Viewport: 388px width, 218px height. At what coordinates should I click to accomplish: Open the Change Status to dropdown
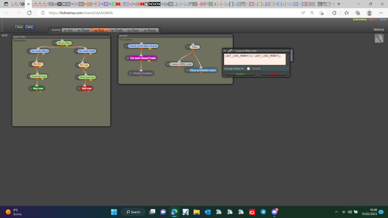pyautogui.click(x=256, y=69)
